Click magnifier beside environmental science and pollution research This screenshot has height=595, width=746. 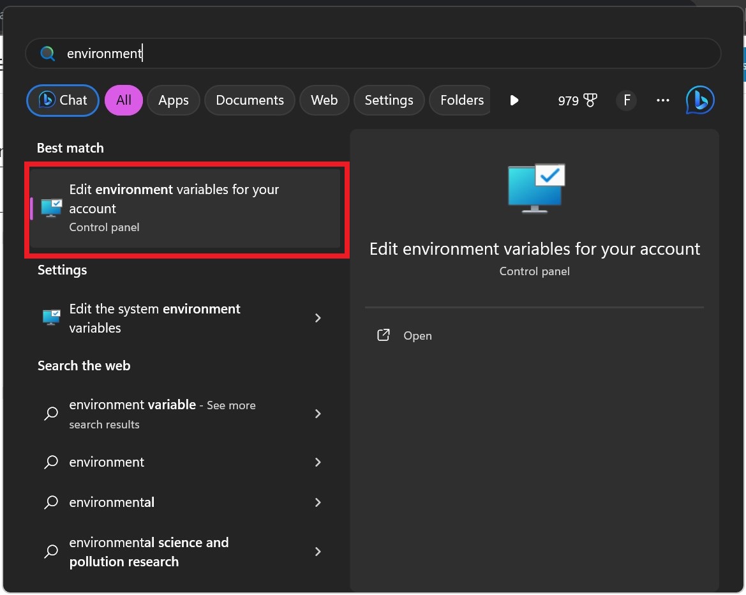(51, 551)
